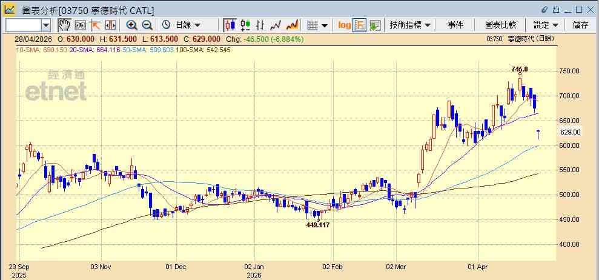Open the grid options dropdown arrow
Viewport: 599px width, 280px height.
pos(325,25)
